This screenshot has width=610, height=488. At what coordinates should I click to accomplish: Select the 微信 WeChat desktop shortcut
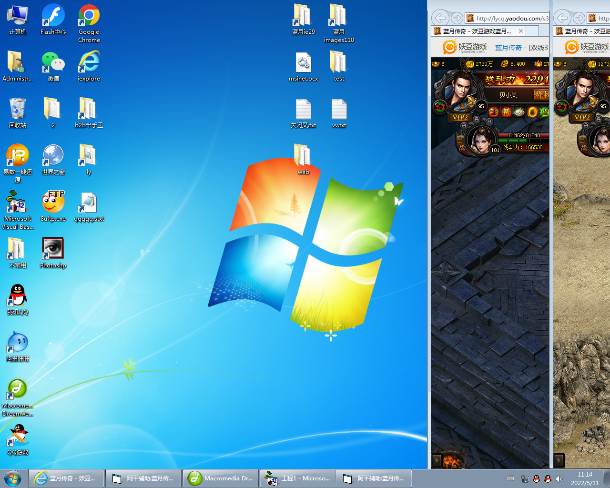pyautogui.click(x=53, y=67)
